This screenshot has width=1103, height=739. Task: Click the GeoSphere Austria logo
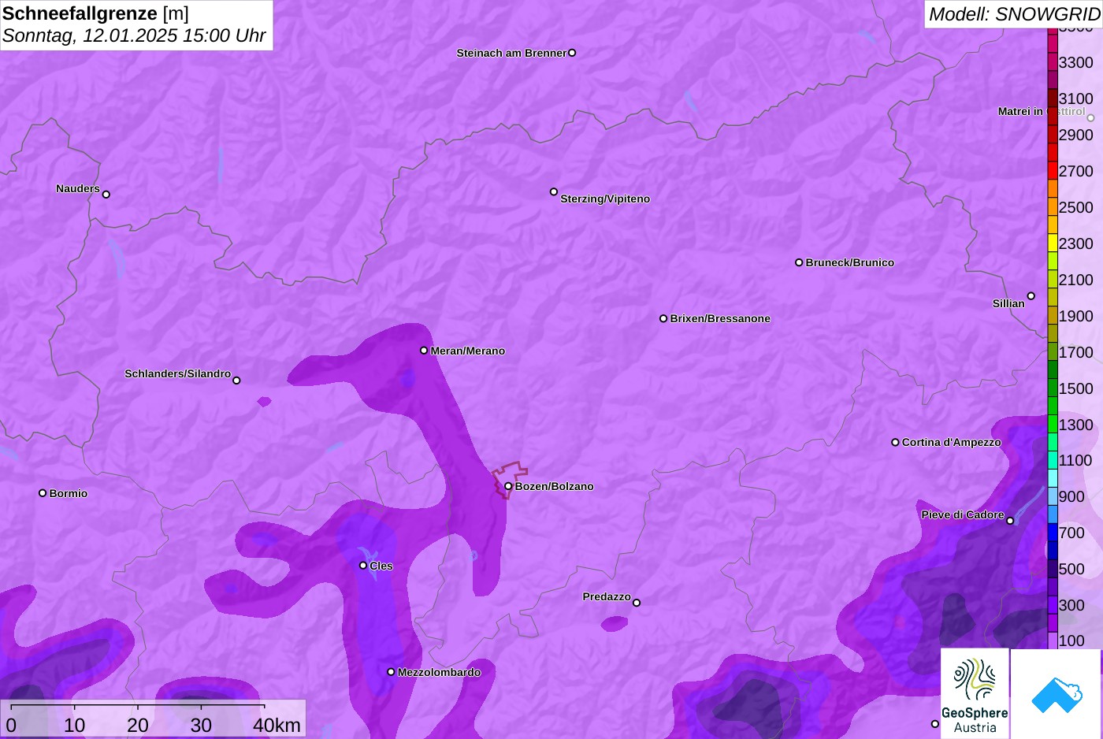[x=975, y=693]
